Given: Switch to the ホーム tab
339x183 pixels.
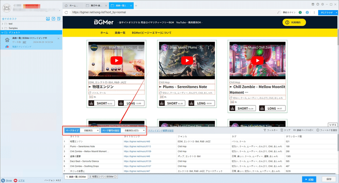Looking at the screenshot, I should 73,6.
